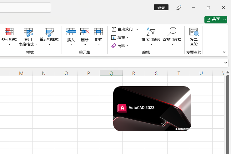Expand the AutoSum (自动求和) dropdown arrow
This screenshot has width=231, height=154.
coord(137,29)
